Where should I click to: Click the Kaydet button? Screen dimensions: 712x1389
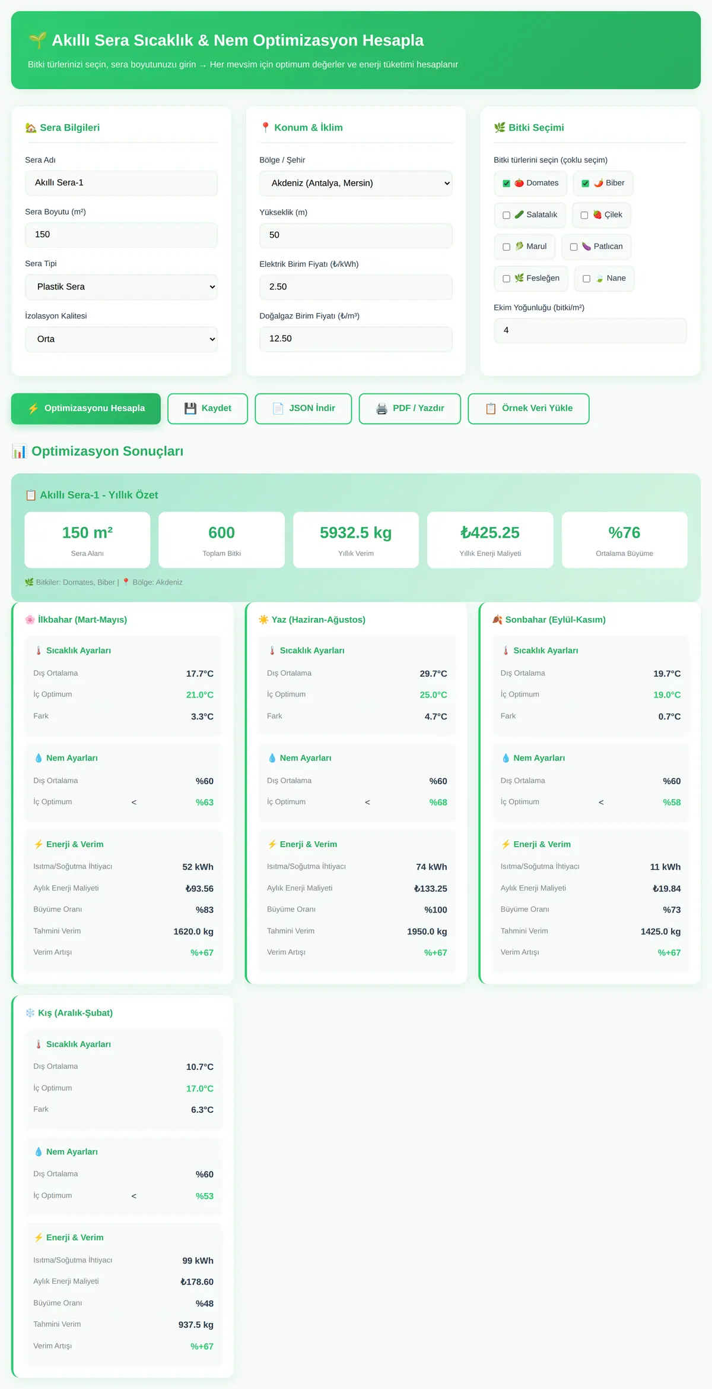pyautogui.click(x=208, y=409)
